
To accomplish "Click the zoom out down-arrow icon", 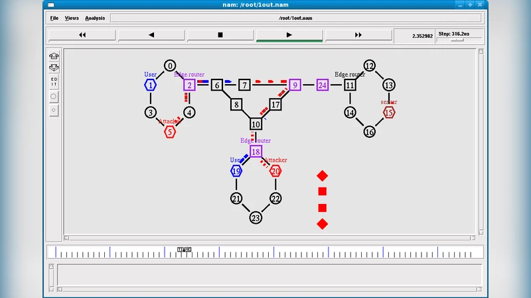I will click(x=54, y=67).
